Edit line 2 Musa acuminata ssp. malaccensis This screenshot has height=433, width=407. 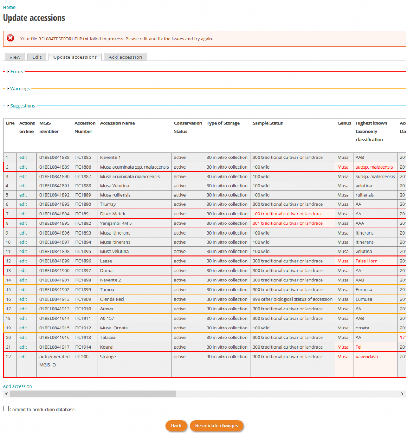click(x=23, y=167)
